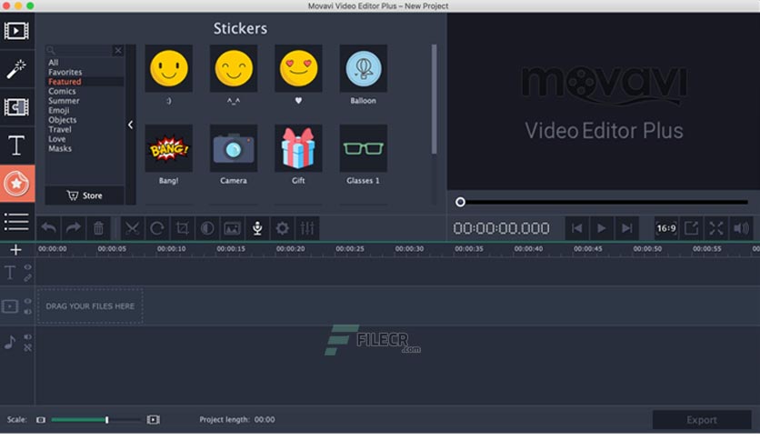Open the Titles text tab
This screenshot has width=760, height=440.
(16, 145)
